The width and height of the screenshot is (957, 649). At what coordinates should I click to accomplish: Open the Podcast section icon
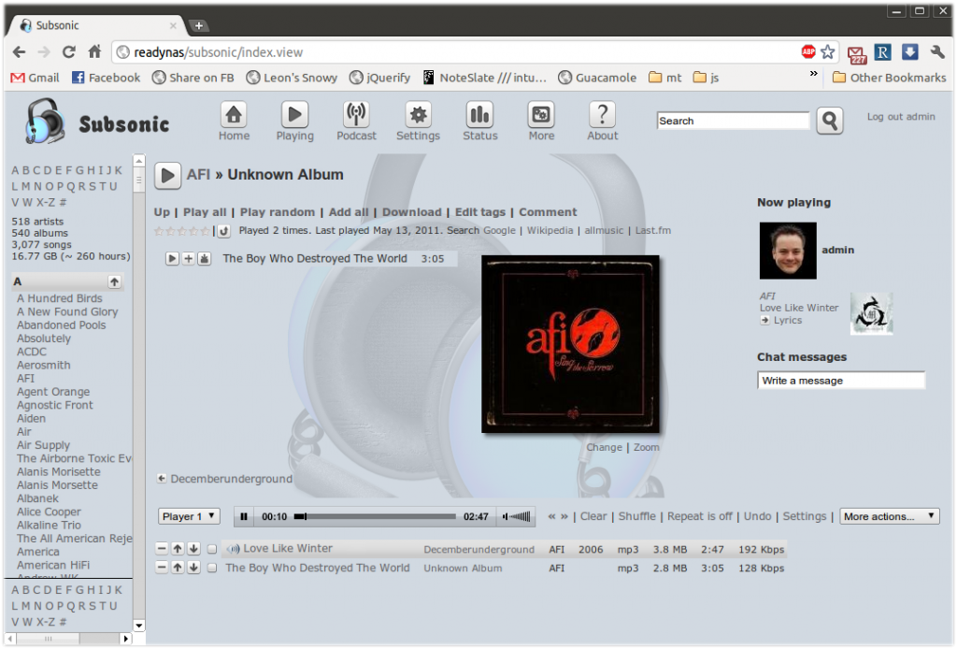[x=356, y=122]
